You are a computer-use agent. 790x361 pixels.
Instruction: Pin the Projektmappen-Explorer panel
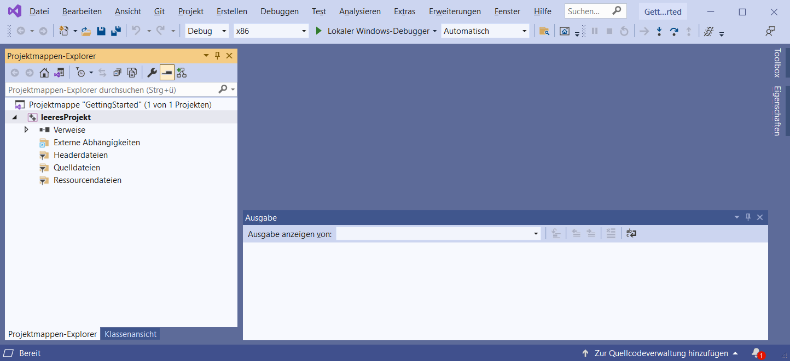tap(217, 55)
